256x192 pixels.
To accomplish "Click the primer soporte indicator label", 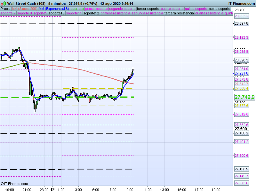I will 97,9.
